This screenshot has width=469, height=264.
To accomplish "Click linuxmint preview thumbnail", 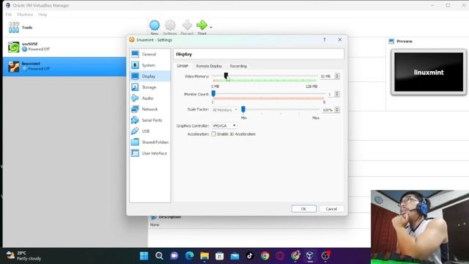I will pos(429,72).
